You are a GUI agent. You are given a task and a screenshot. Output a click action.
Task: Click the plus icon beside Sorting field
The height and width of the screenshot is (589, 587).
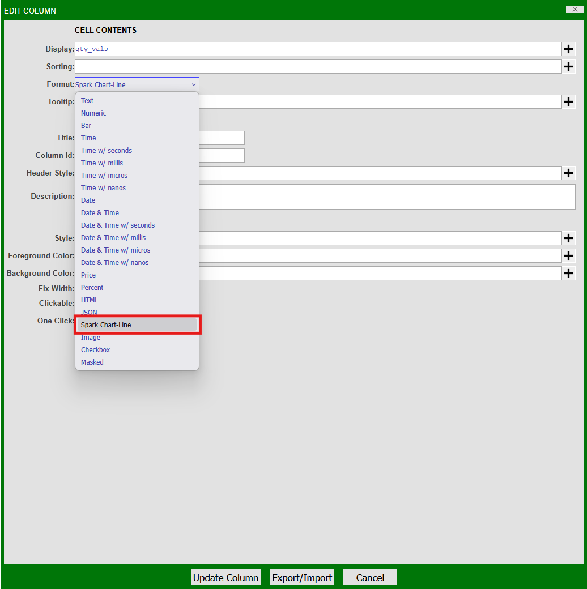(x=569, y=67)
